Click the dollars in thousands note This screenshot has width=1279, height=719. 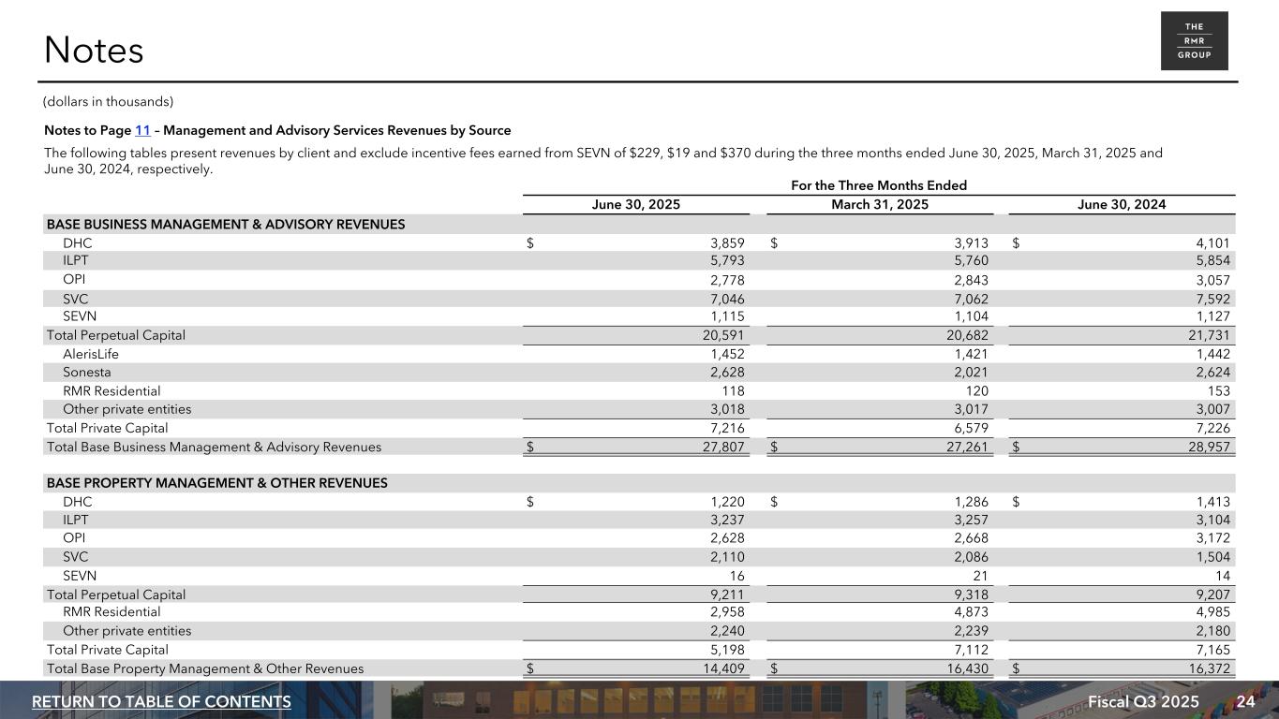pyautogui.click(x=109, y=101)
